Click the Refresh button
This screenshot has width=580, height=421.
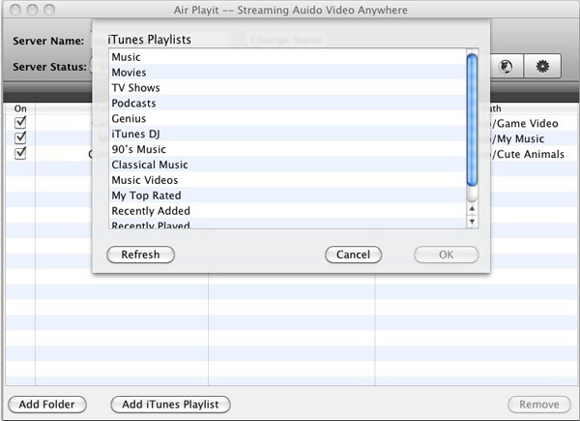140,255
